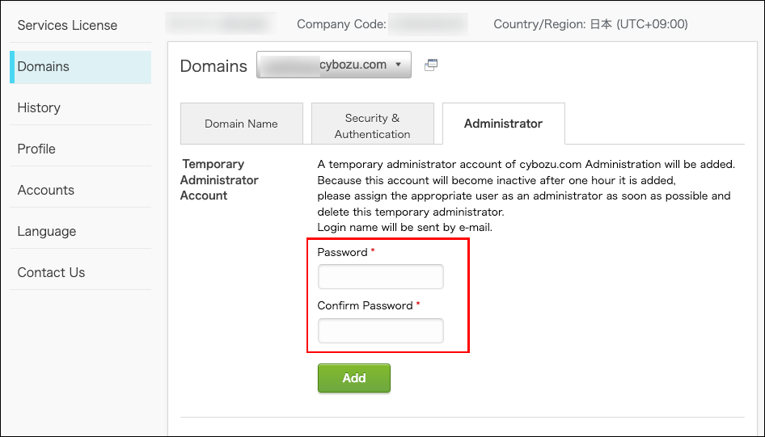Click the Country/Region text in header
Viewport: 765px width, 437px height.
pyautogui.click(x=590, y=24)
